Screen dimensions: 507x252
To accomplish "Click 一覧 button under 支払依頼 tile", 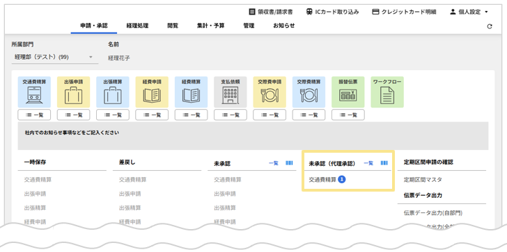I will (231, 115).
